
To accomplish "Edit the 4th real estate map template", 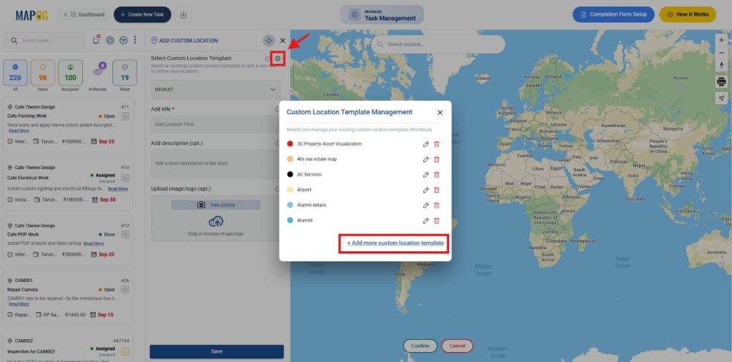I will click(x=426, y=159).
